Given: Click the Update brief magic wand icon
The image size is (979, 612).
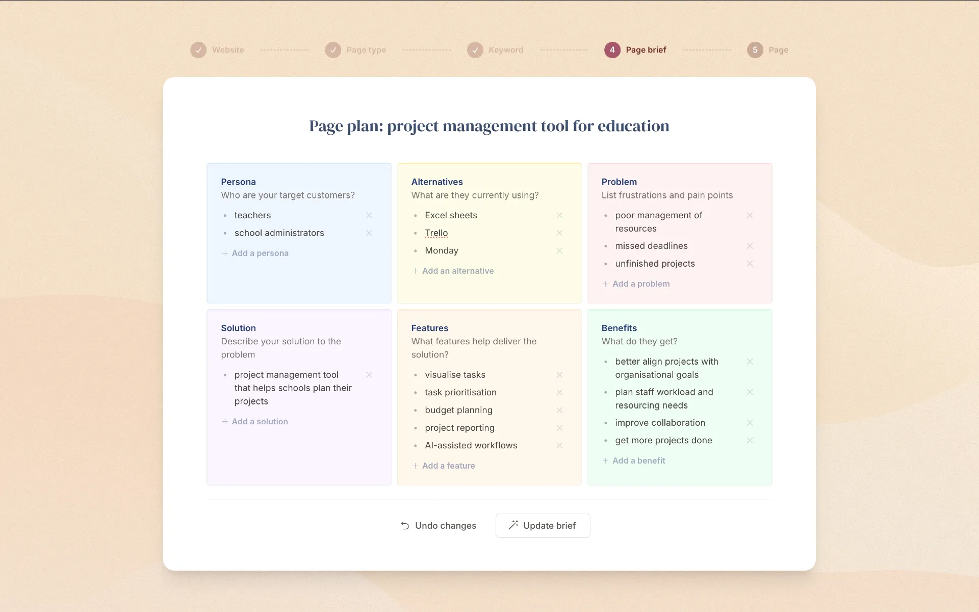Looking at the screenshot, I should [x=512, y=525].
